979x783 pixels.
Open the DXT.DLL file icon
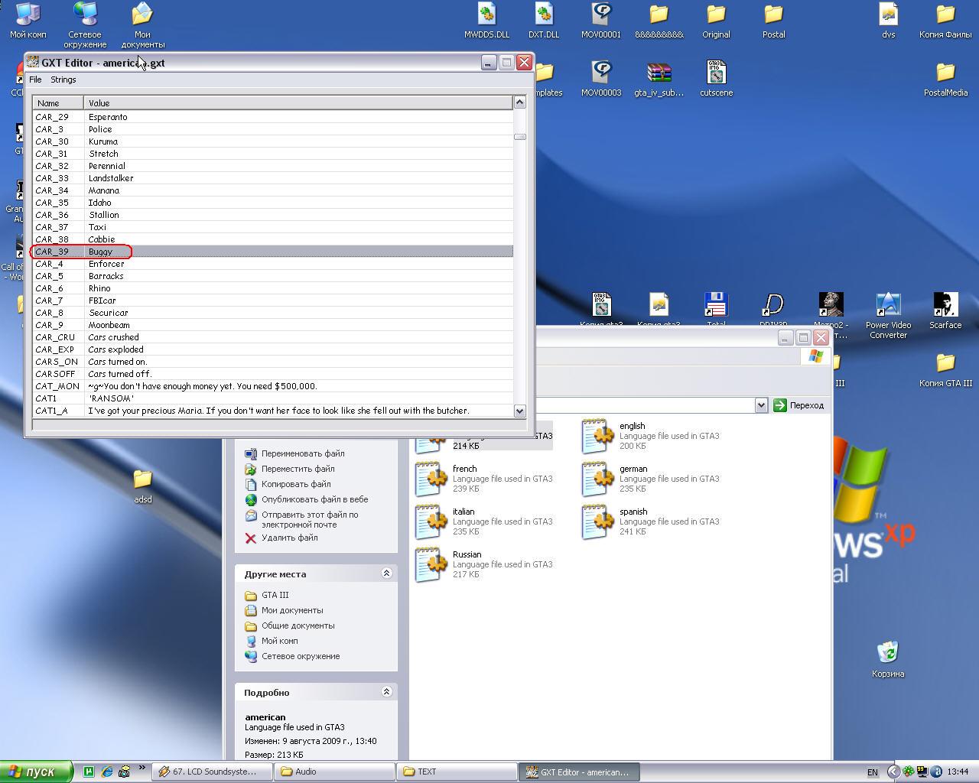coord(544,16)
